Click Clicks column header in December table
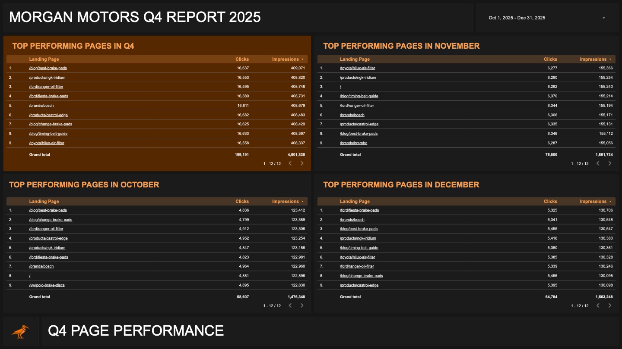This screenshot has width=622, height=349. tap(550, 201)
